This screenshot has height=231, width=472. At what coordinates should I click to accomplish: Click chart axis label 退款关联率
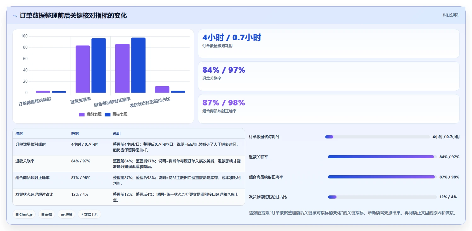coord(80,101)
